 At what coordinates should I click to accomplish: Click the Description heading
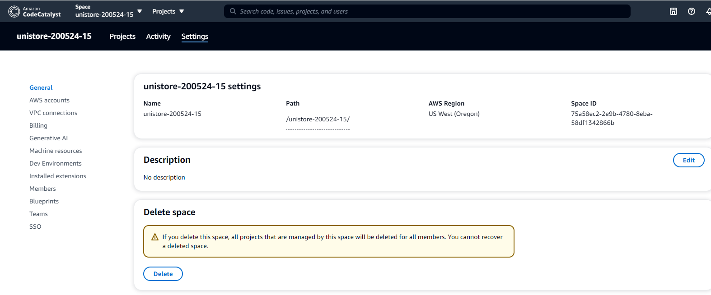click(167, 160)
